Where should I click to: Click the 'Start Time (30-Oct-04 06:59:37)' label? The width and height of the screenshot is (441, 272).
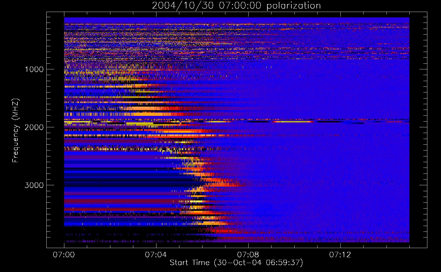click(x=236, y=263)
